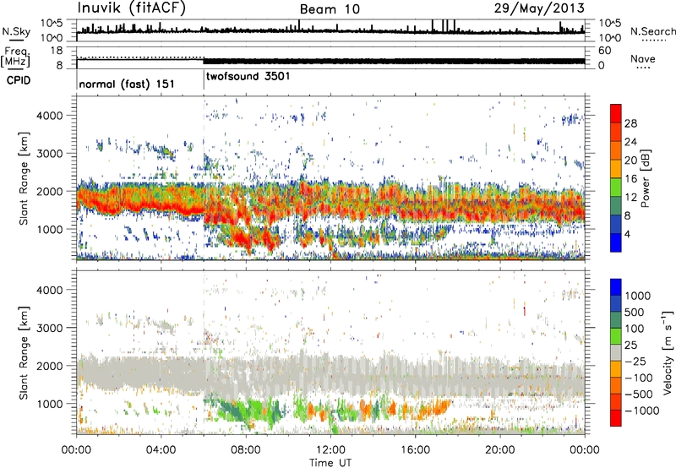The width and height of the screenshot is (676, 468).
Task: Click the "-1000" value on velocity color bar
Action: (x=642, y=411)
